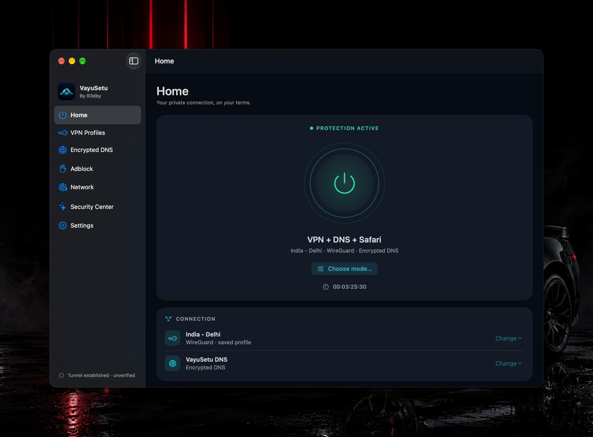Click the WireGuard · saved profile subtitle

click(x=218, y=343)
